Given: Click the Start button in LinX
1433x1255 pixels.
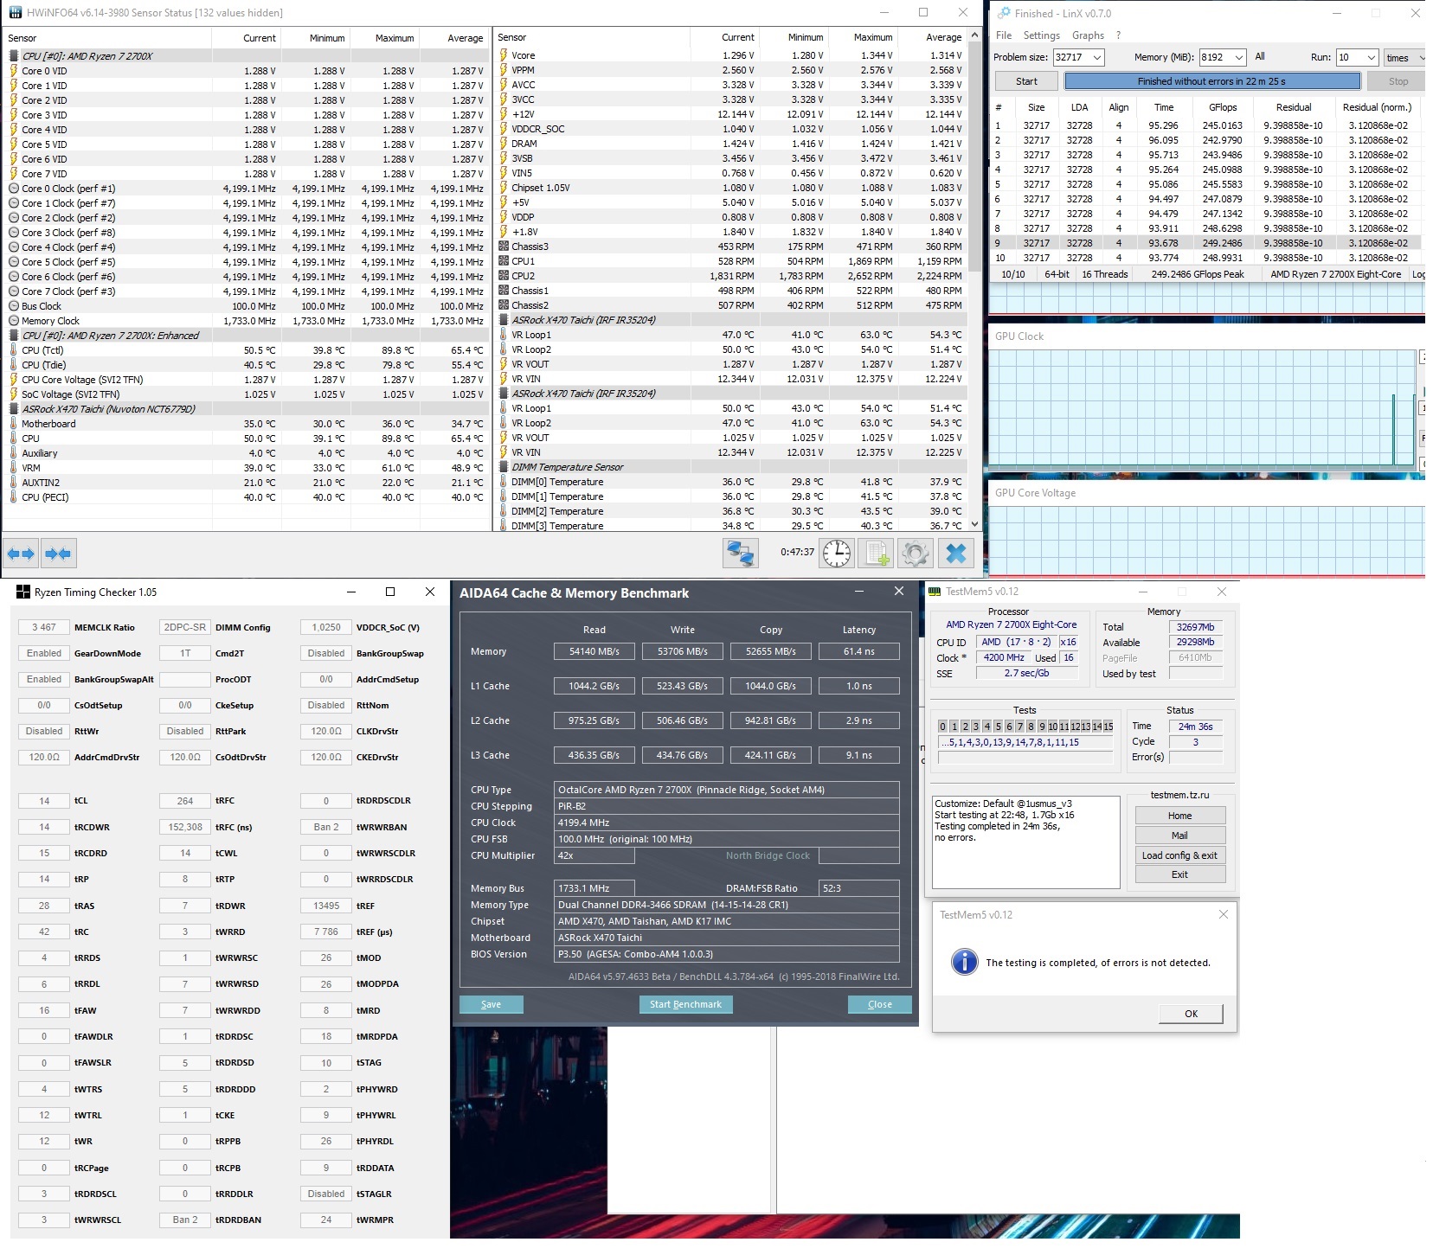Looking at the screenshot, I should pyautogui.click(x=1026, y=81).
